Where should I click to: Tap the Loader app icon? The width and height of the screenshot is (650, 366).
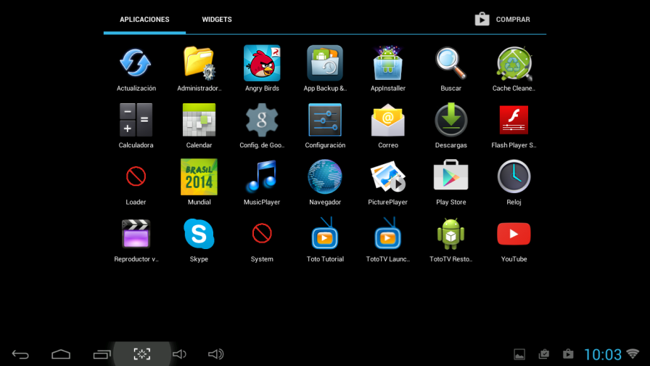[x=136, y=176]
